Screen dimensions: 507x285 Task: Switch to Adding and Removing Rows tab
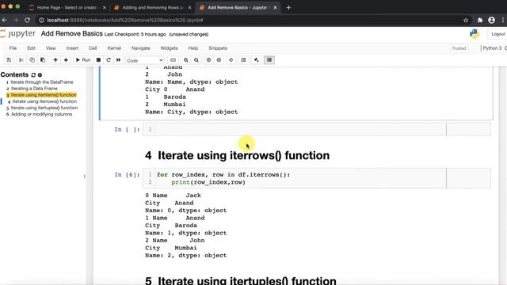tap(153, 7)
